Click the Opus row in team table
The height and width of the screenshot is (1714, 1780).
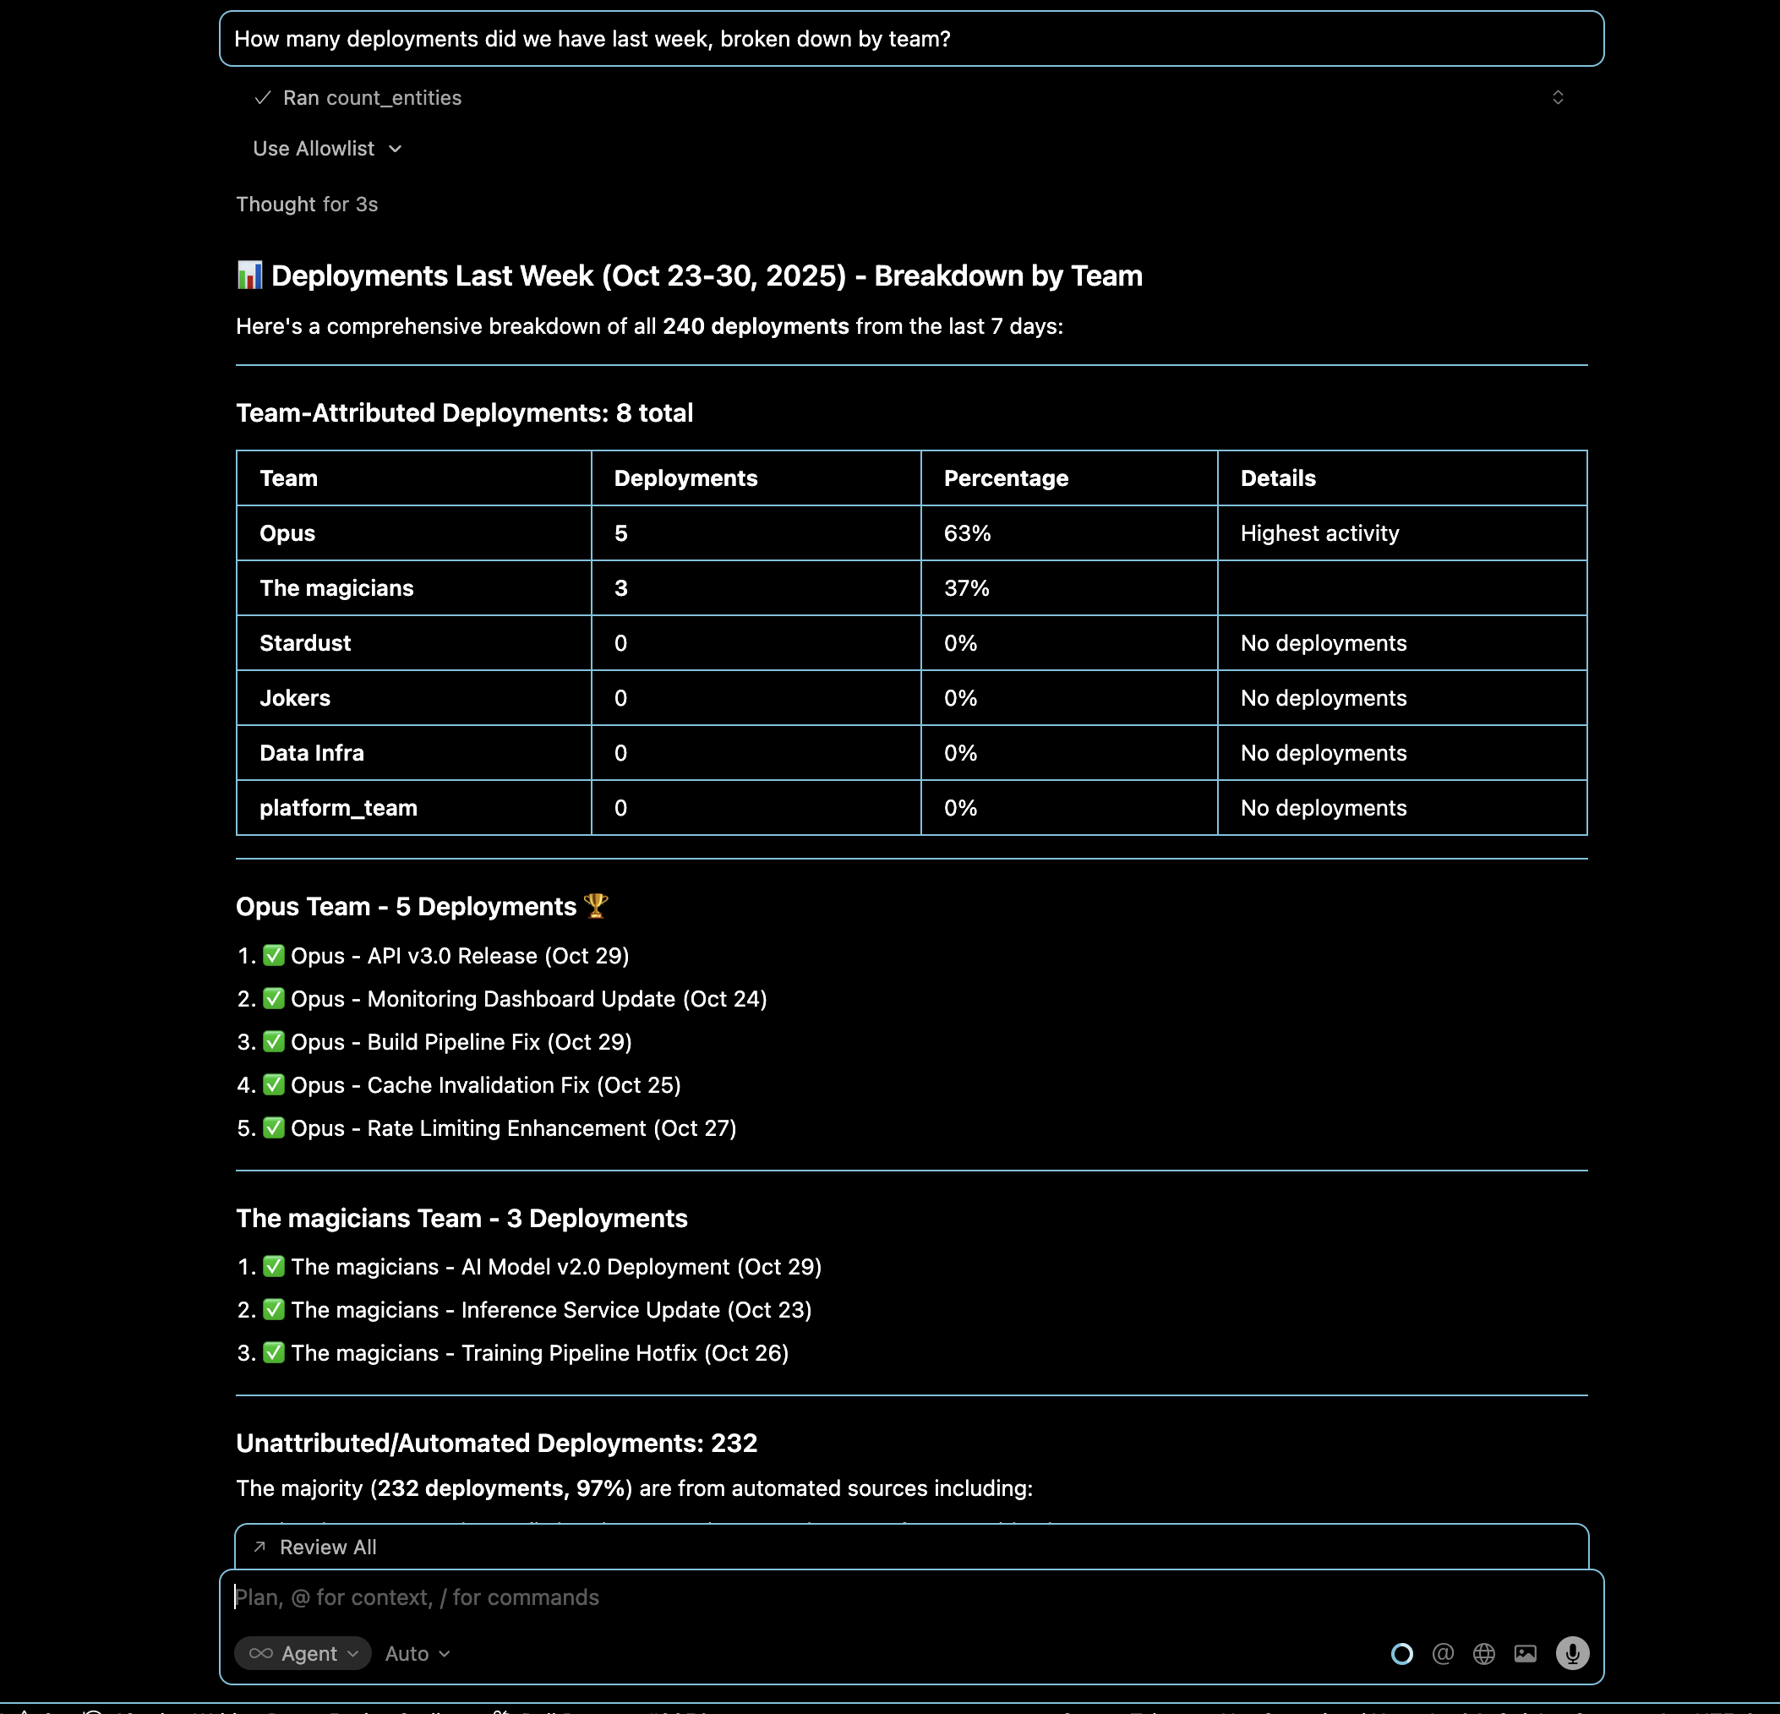(287, 533)
